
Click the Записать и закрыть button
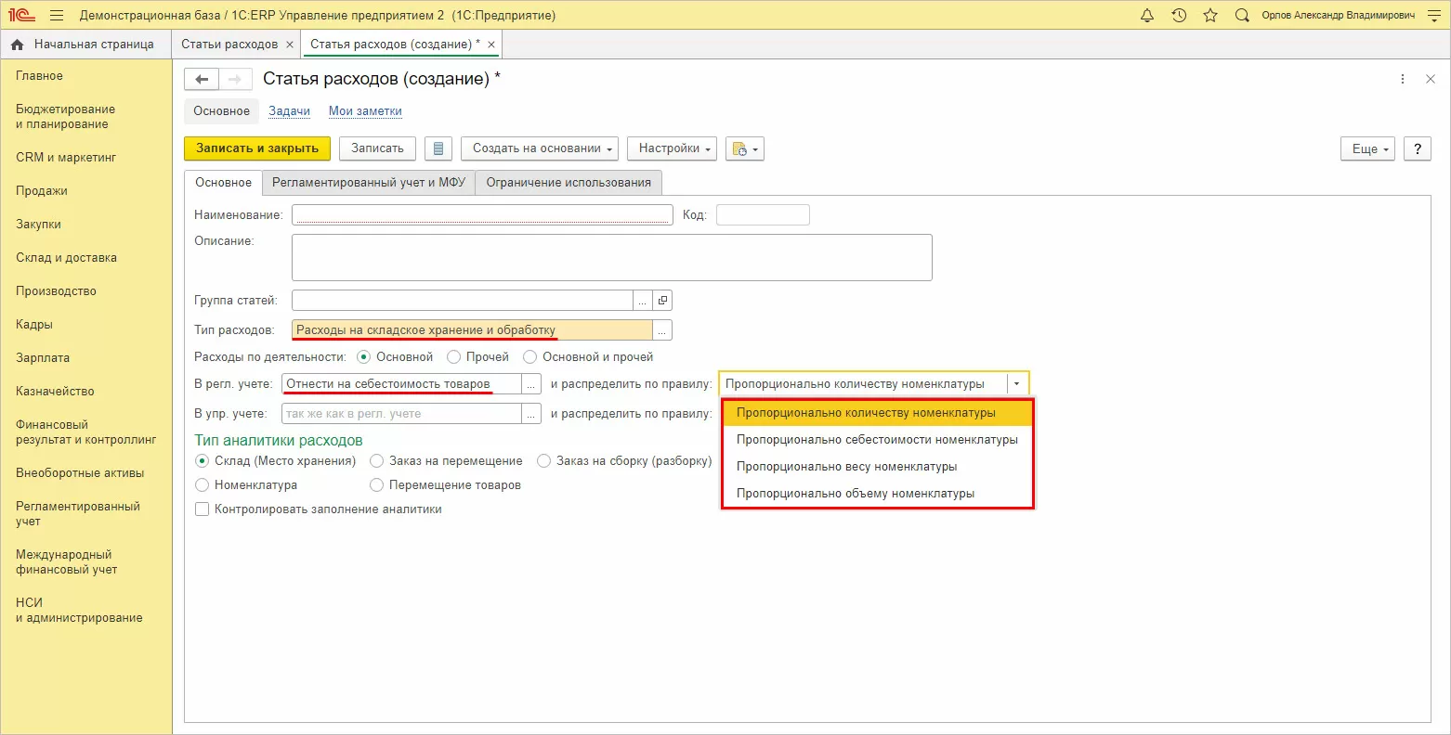tap(257, 148)
